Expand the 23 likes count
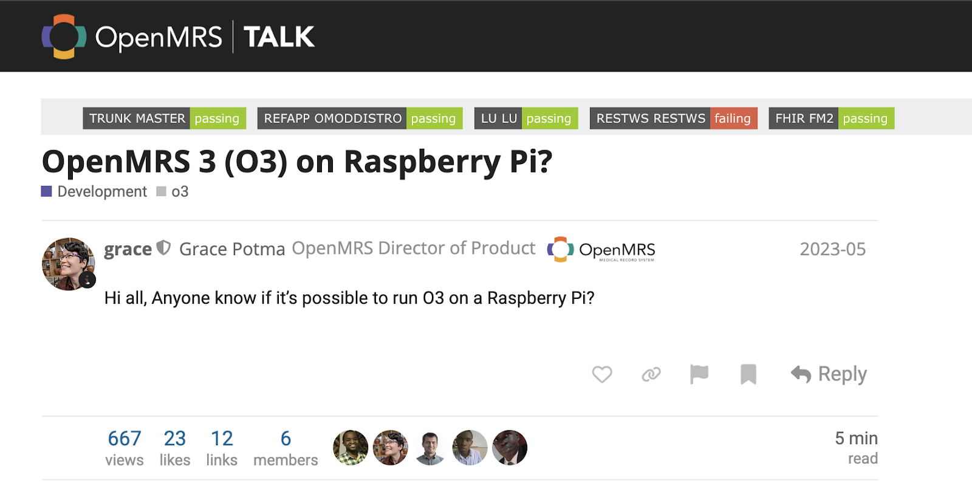This screenshot has width=972, height=483. (175, 447)
